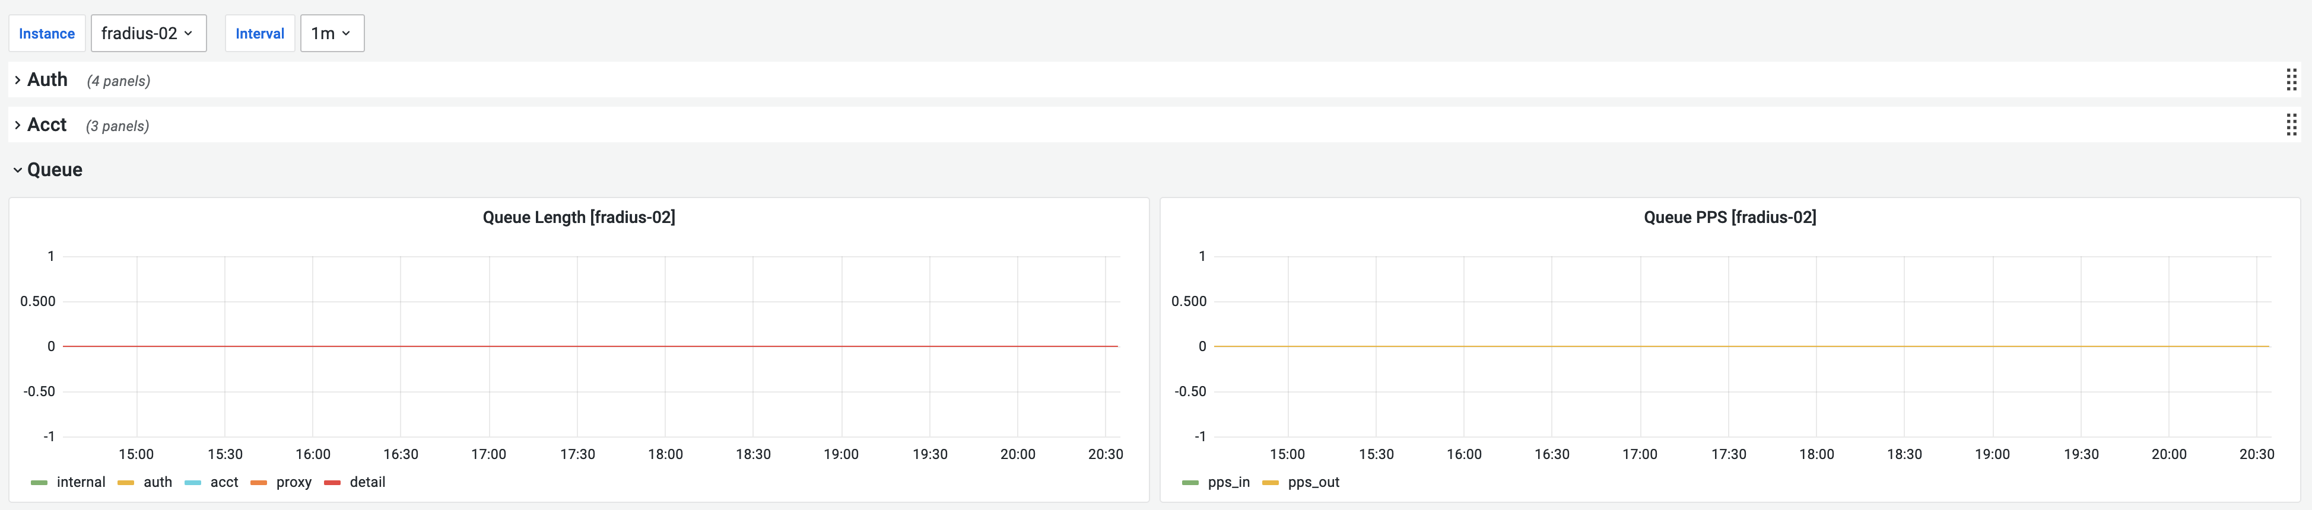Open the Queue PPS panel title menu
Image resolution: width=2312 pixels, height=510 pixels.
[1729, 217]
